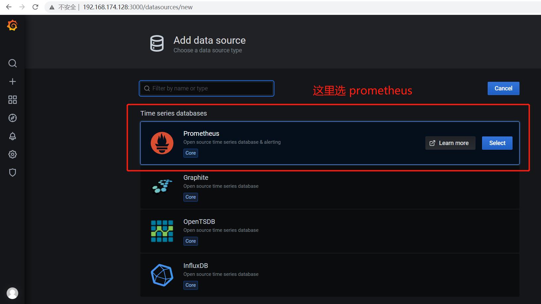Click the Cancel button
The width and height of the screenshot is (541, 304).
pos(503,88)
